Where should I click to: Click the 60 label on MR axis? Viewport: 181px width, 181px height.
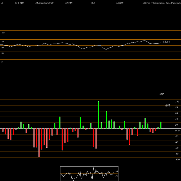point(177,113)
